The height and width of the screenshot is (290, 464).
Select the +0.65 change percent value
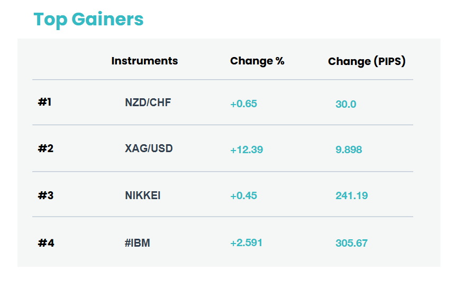point(243,104)
